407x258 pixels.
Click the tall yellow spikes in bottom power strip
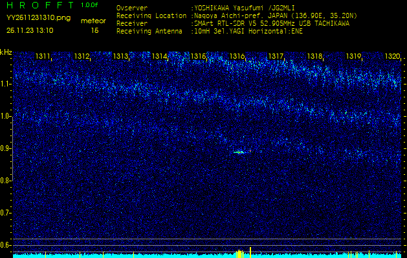240,253
